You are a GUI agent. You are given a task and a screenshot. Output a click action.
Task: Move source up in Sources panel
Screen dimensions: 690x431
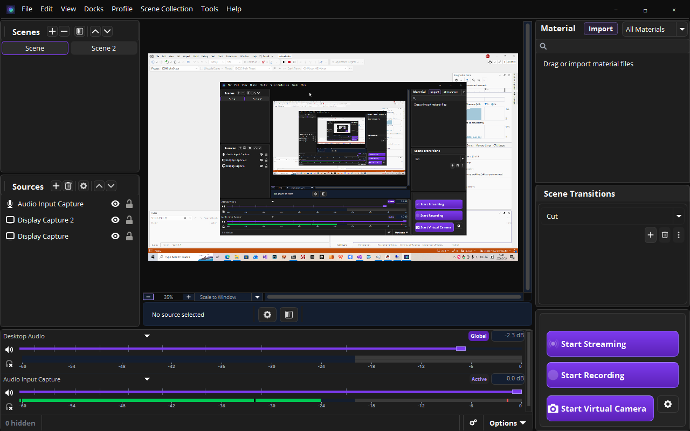pyautogui.click(x=99, y=186)
